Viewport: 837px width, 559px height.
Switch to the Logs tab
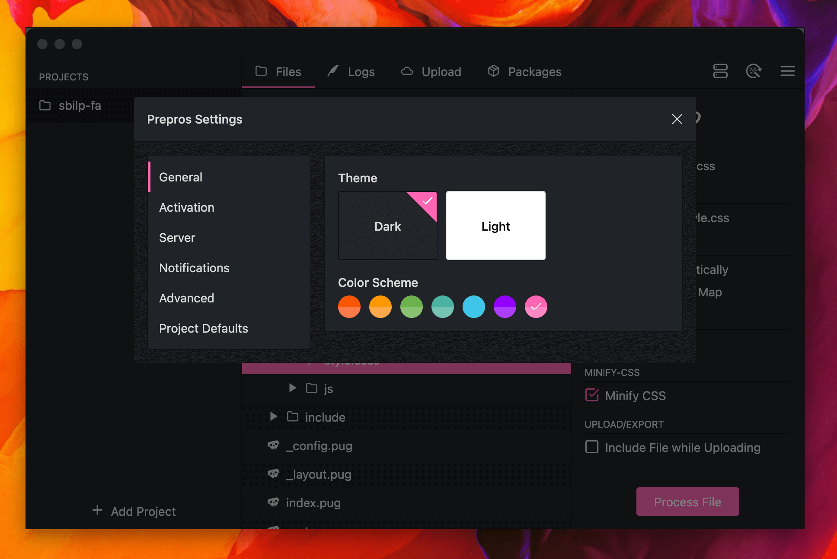pos(361,71)
